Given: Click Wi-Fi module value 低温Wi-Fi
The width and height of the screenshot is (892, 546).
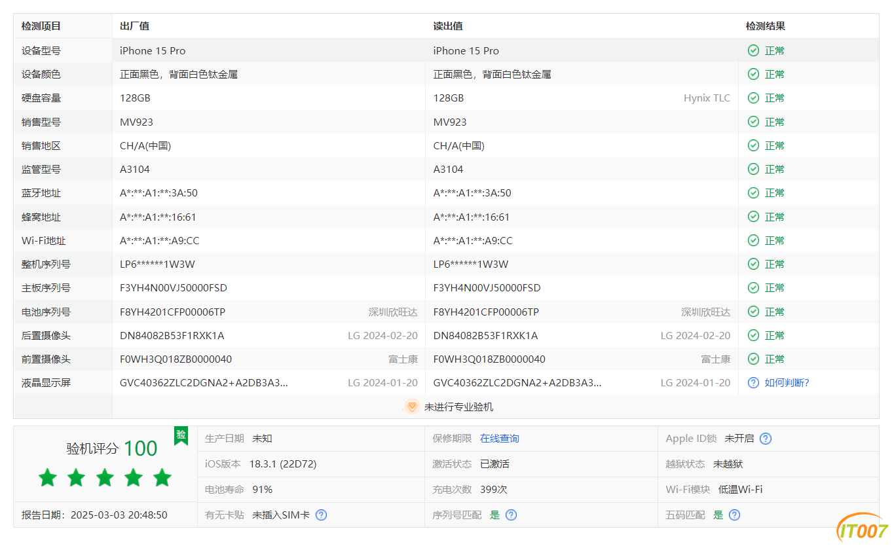Looking at the screenshot, I should click(x=741, y=489).
